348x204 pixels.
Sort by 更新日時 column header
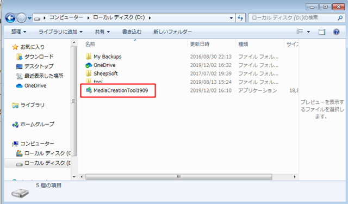pos(200,44)
